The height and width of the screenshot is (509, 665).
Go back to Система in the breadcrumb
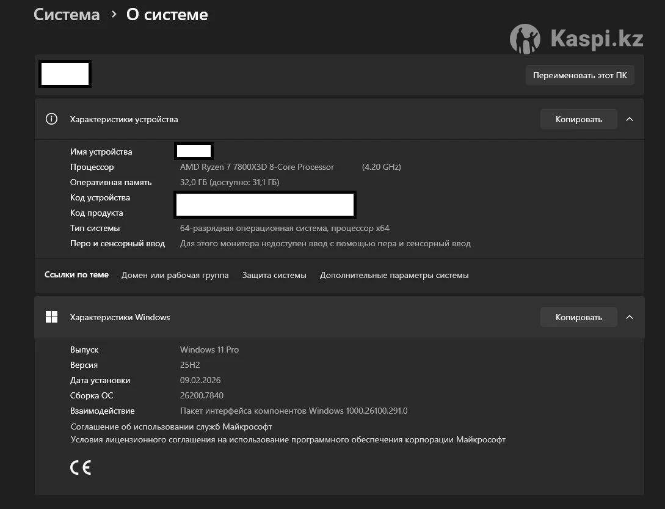pyautogui.click(x=67, y=15)
